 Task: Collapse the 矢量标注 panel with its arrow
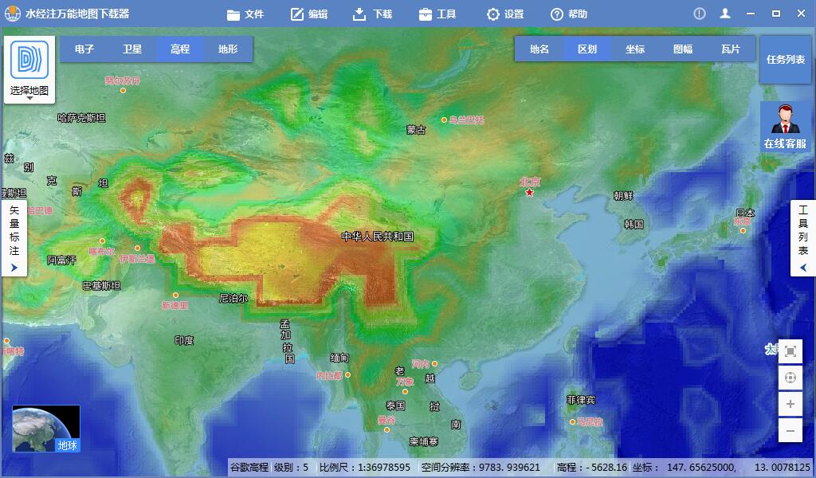(x=14, y=268)
